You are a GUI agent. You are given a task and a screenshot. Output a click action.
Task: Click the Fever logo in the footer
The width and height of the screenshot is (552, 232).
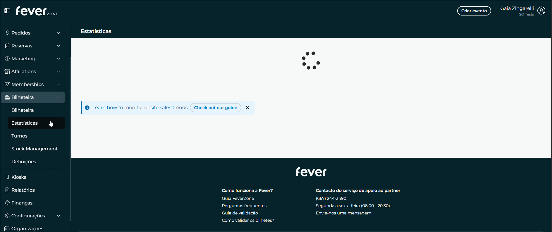click(311, 172)
